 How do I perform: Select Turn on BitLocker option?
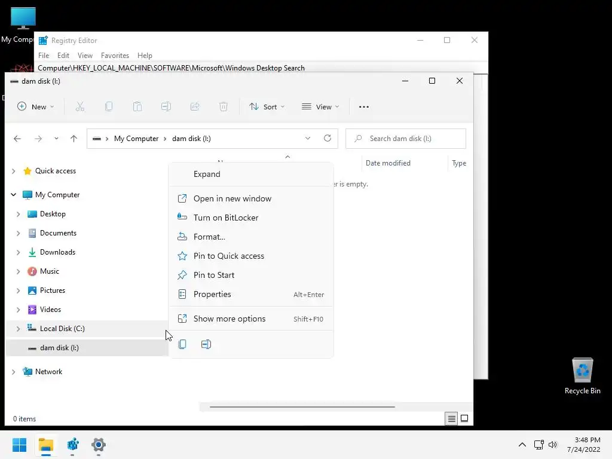tap(251, 218)
